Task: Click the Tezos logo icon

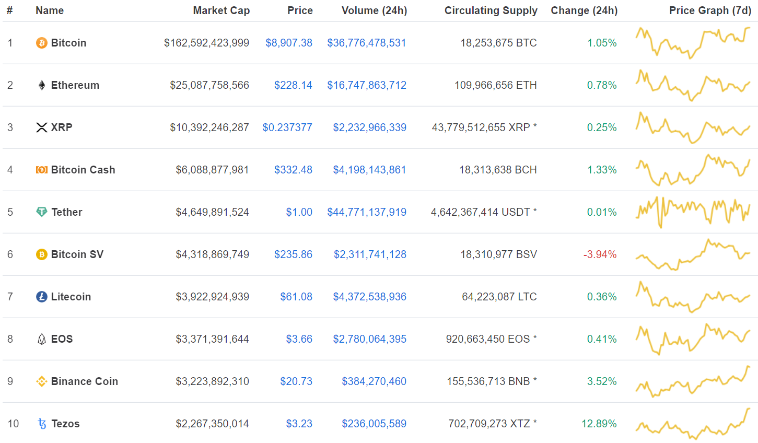Action: pos(42,424)
